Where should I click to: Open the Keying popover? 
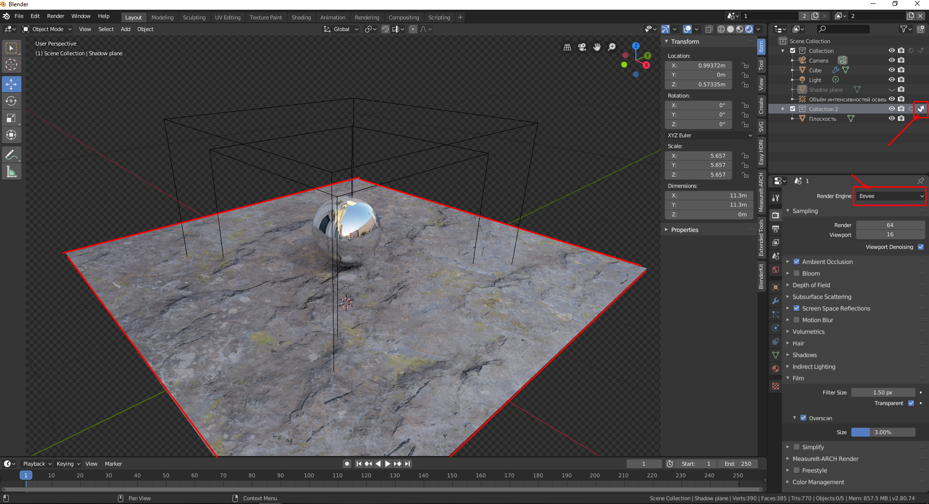coord(68,464)
